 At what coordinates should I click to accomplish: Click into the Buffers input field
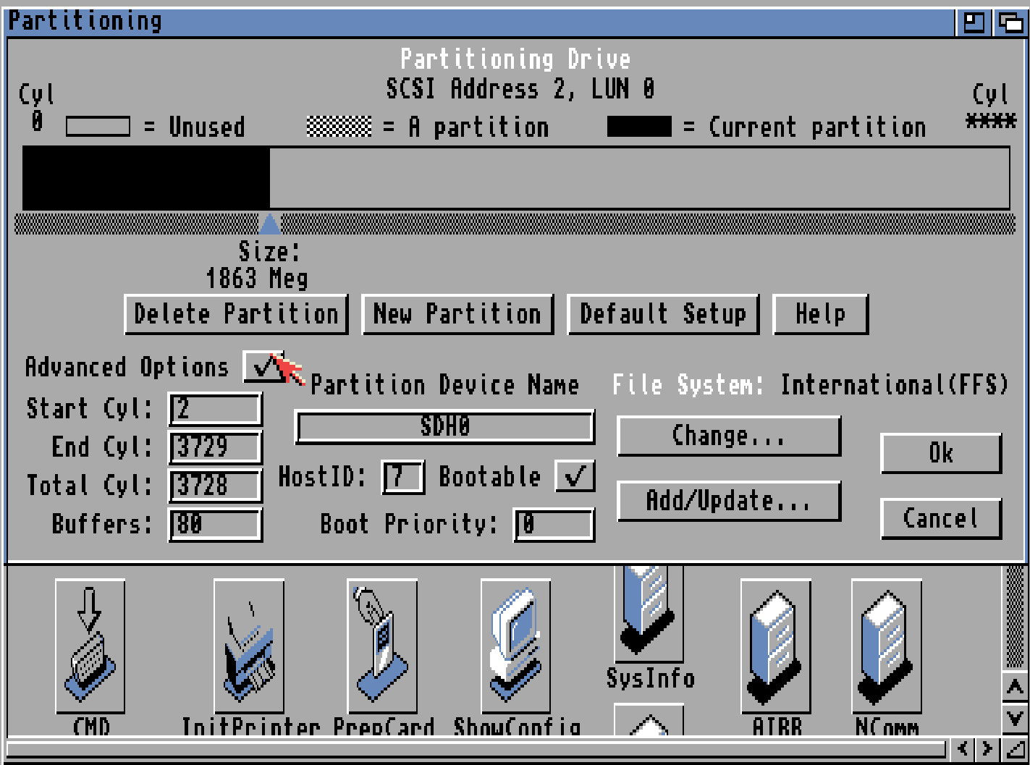coord(215,524)
